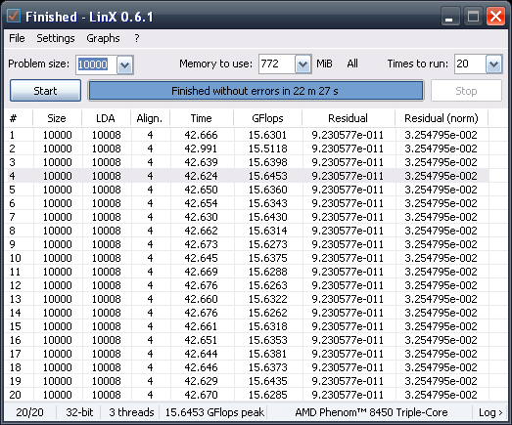The height and width of the screenshot is (425, 512).
Task: Click the LDA column header
Action: pyautogui.click(x=106, y=118)
